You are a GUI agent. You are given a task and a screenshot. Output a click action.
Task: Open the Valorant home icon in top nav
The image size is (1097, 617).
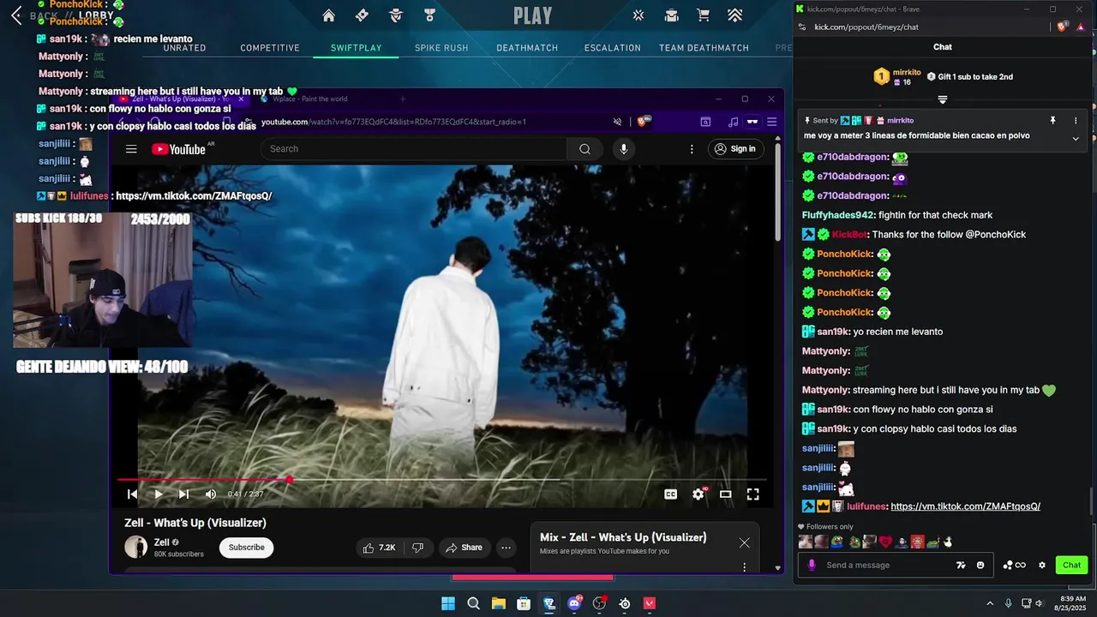328,15
